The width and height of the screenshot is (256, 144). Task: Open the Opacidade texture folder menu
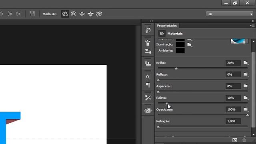(x=246, y=109)
